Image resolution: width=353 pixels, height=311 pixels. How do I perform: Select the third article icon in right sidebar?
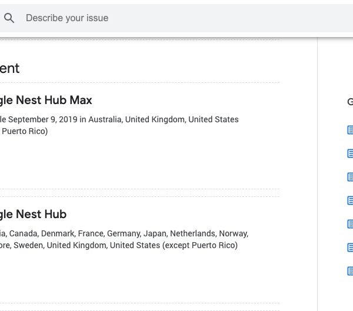(350, 177)
